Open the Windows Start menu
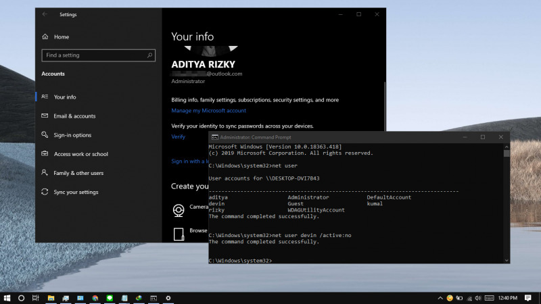541x304 pixels. (7, 298)
